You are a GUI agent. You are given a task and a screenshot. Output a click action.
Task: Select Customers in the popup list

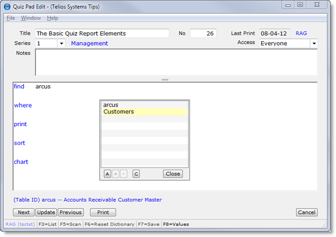coord(119,112)
